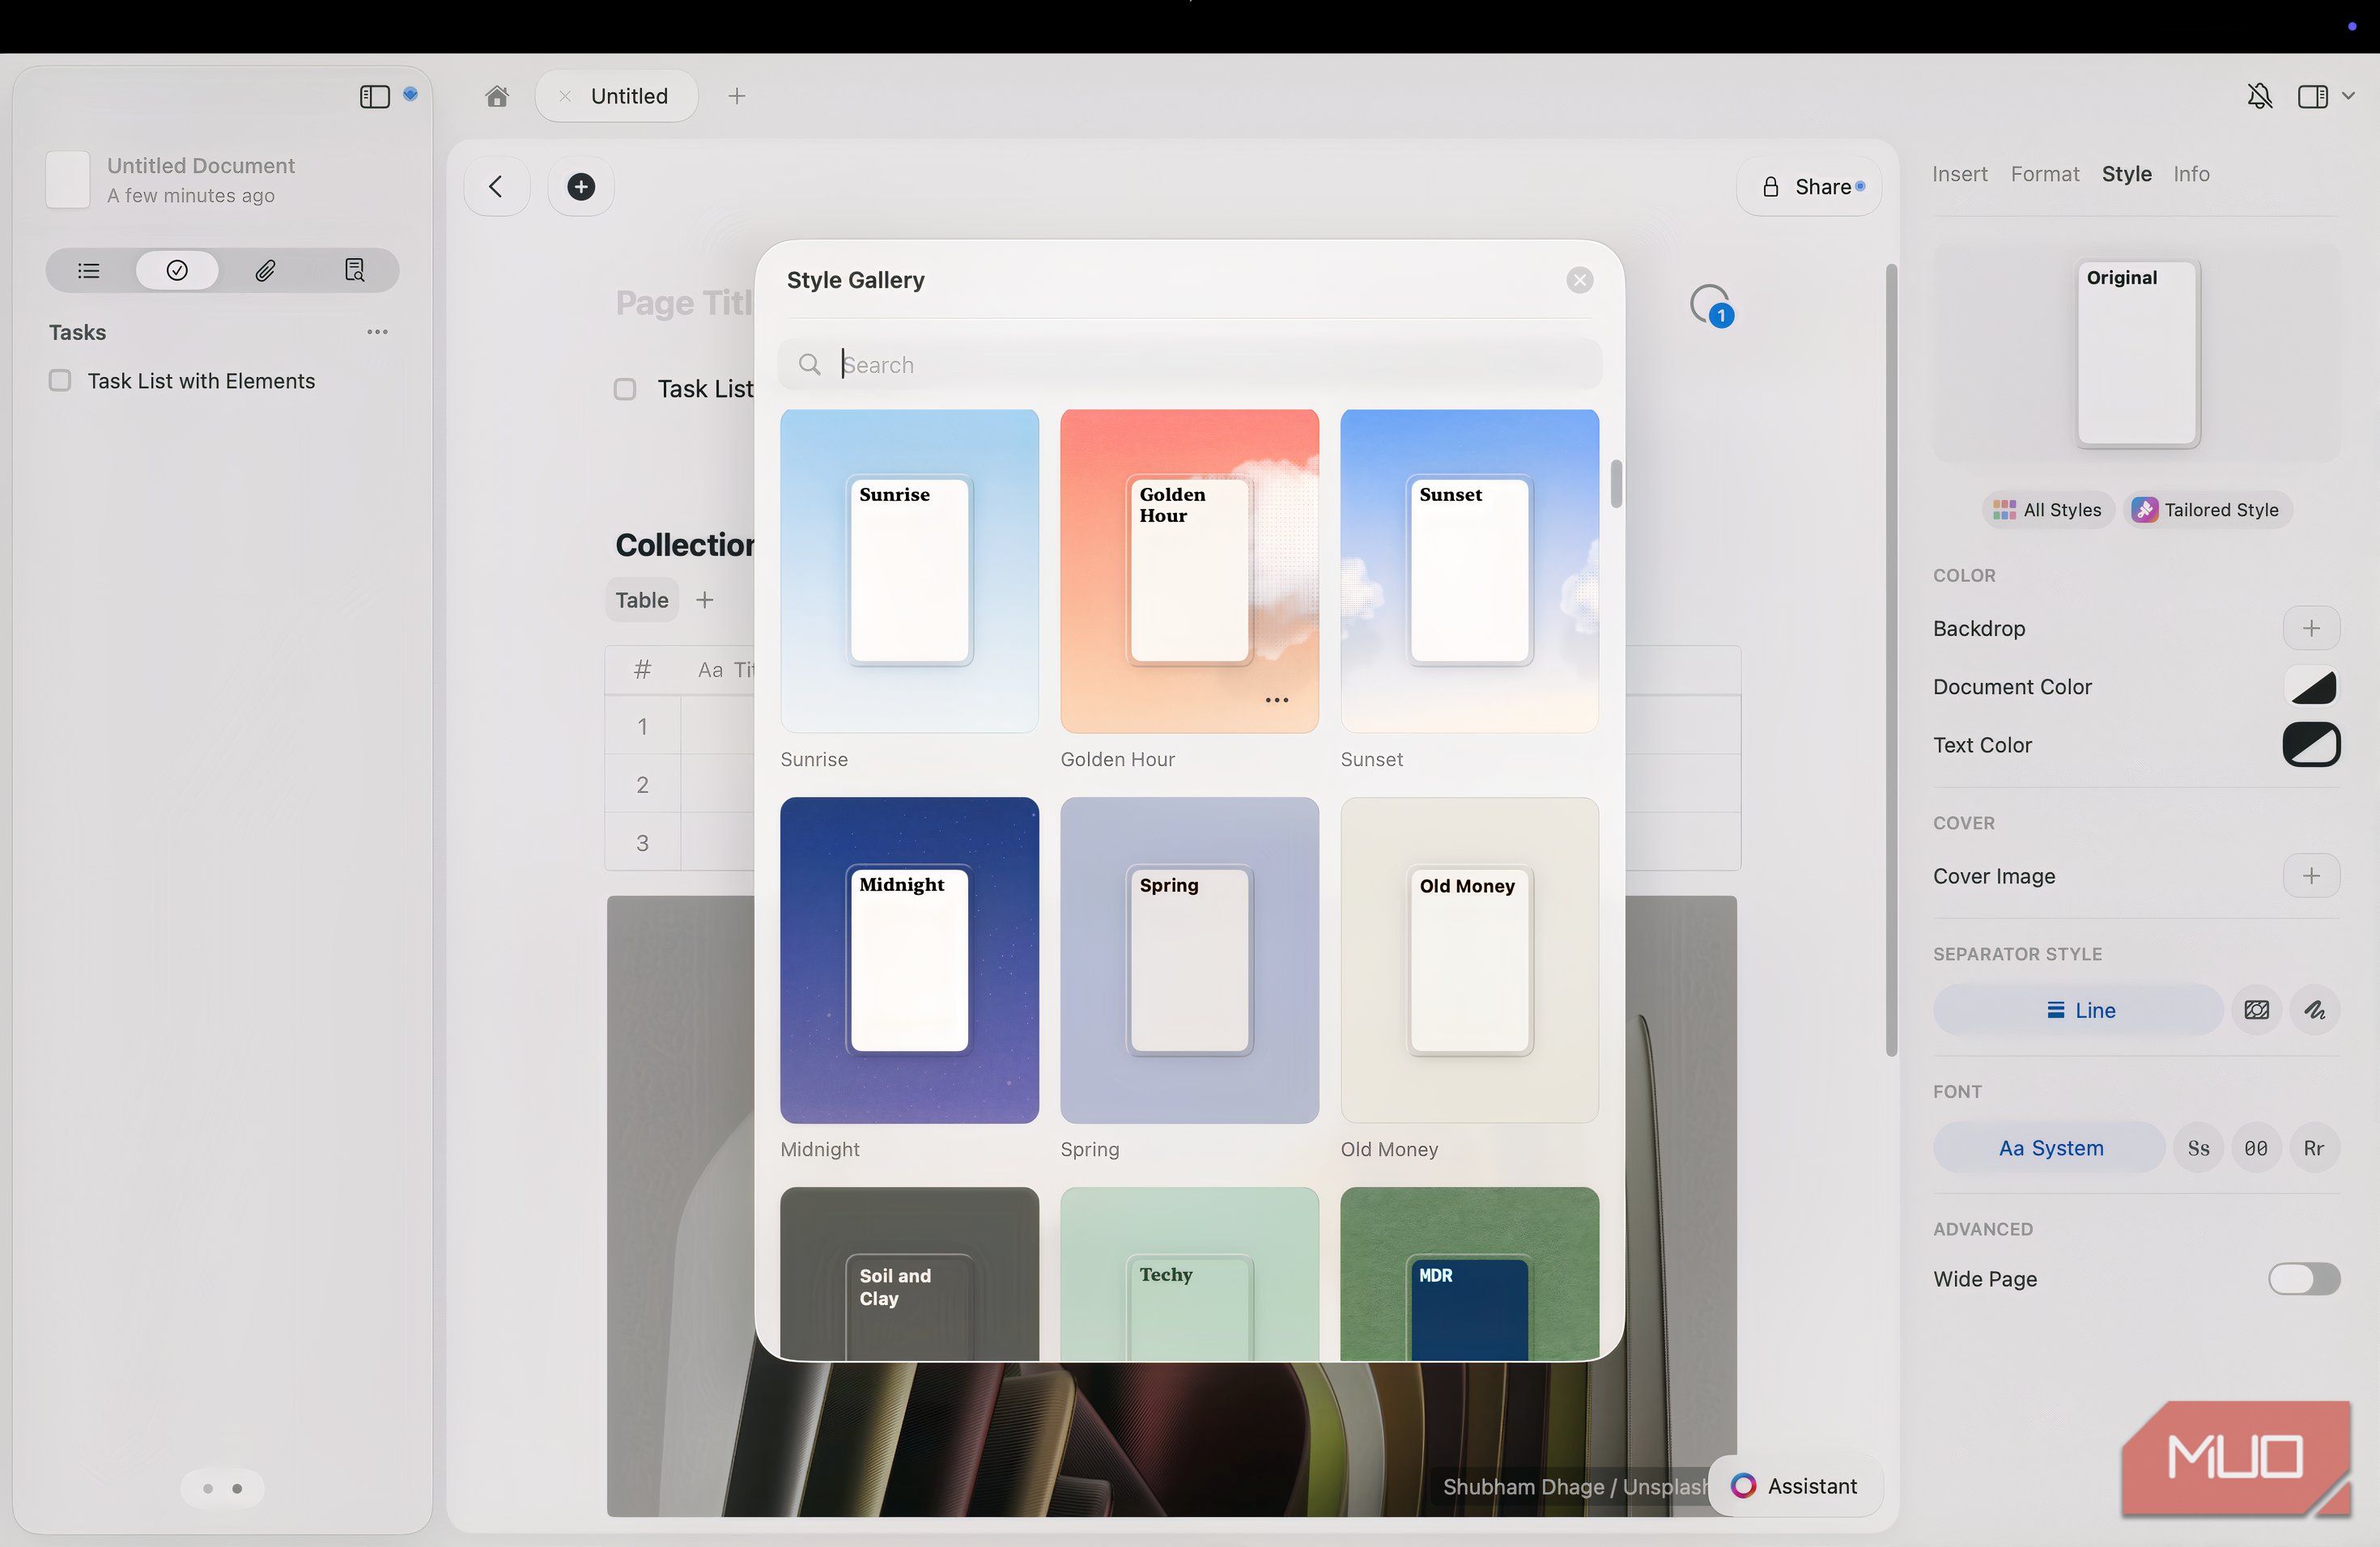Check the document Task List checkbox
The height and width of the screenshot is (1547, 2380).
coord(625,388)
